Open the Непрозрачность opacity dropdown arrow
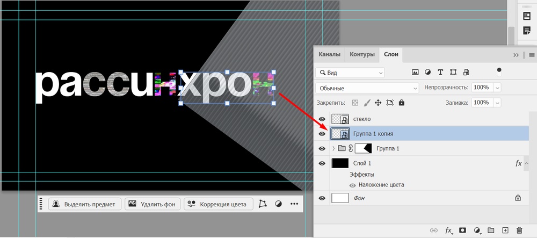 497,88
